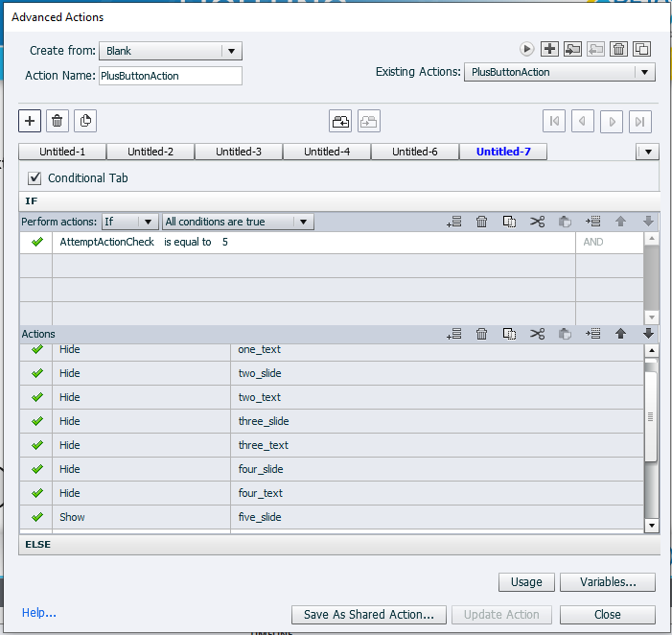Viewport: 672px width, 635px height.
Task: Copy the selected action in Actions toolbar
Action: tap(509, 334)
